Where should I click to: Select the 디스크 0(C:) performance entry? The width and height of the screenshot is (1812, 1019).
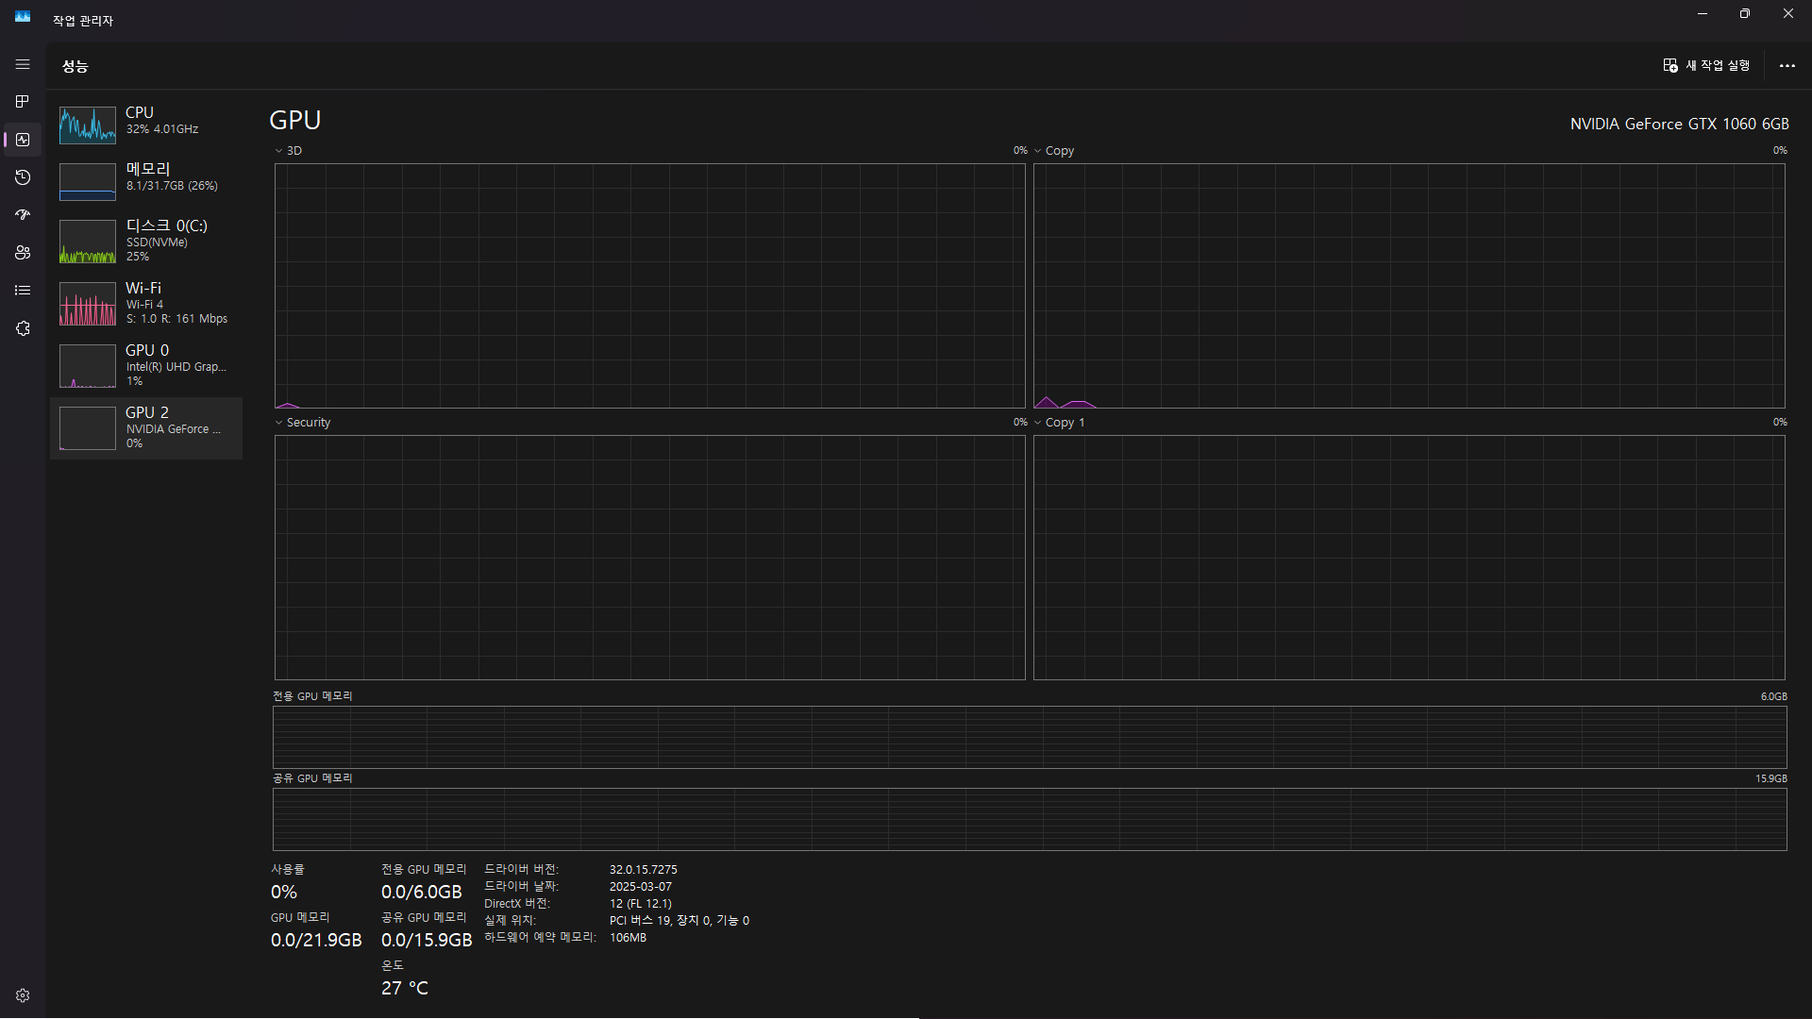146,242
